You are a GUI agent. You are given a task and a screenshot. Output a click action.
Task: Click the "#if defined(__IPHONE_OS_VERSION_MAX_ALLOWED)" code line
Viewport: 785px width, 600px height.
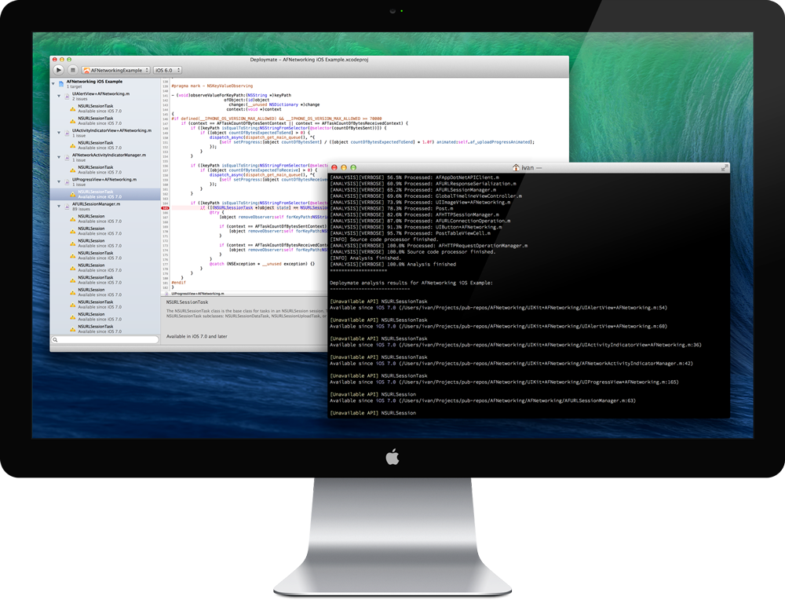coord(276,119)
